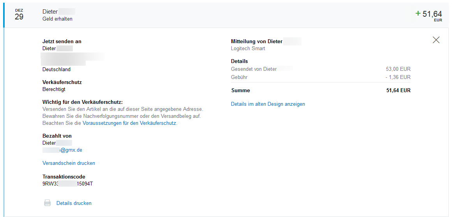Click the 53,00 EUR sent amount
453x217 pixels.
pyautogui.click(x=398, y=69)
